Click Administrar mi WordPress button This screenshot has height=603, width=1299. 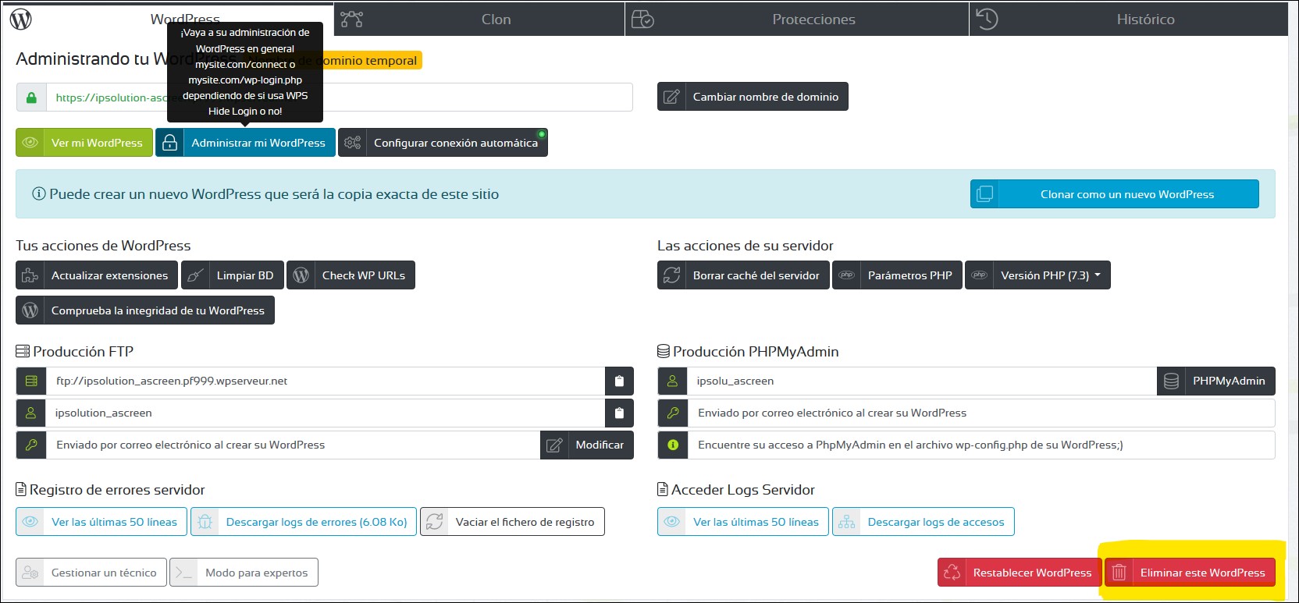point(245,143)
